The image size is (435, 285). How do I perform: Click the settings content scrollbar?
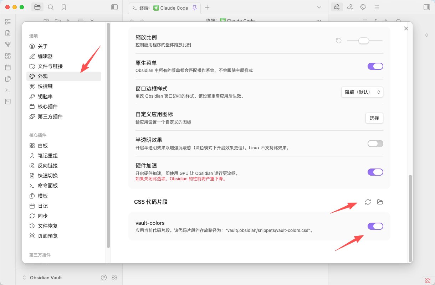410,218
